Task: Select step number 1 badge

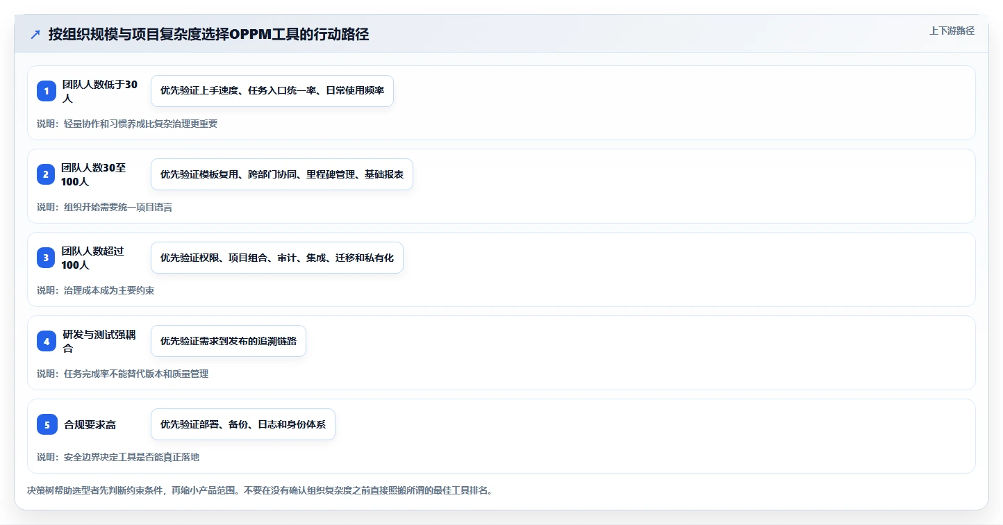Action: click(47, 91)
